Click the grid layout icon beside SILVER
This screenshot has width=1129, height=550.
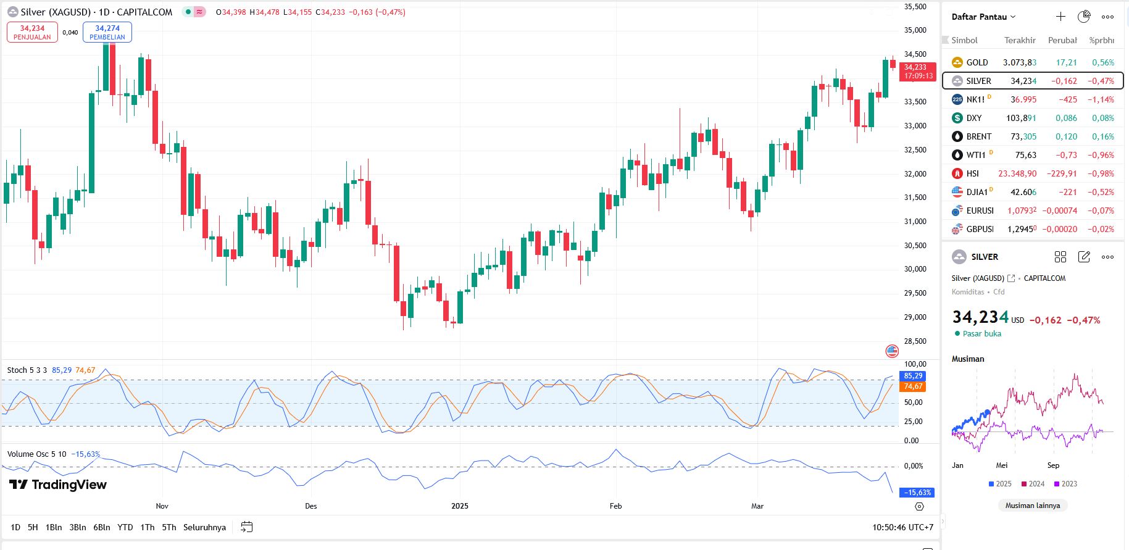[x=1060, y=257]
